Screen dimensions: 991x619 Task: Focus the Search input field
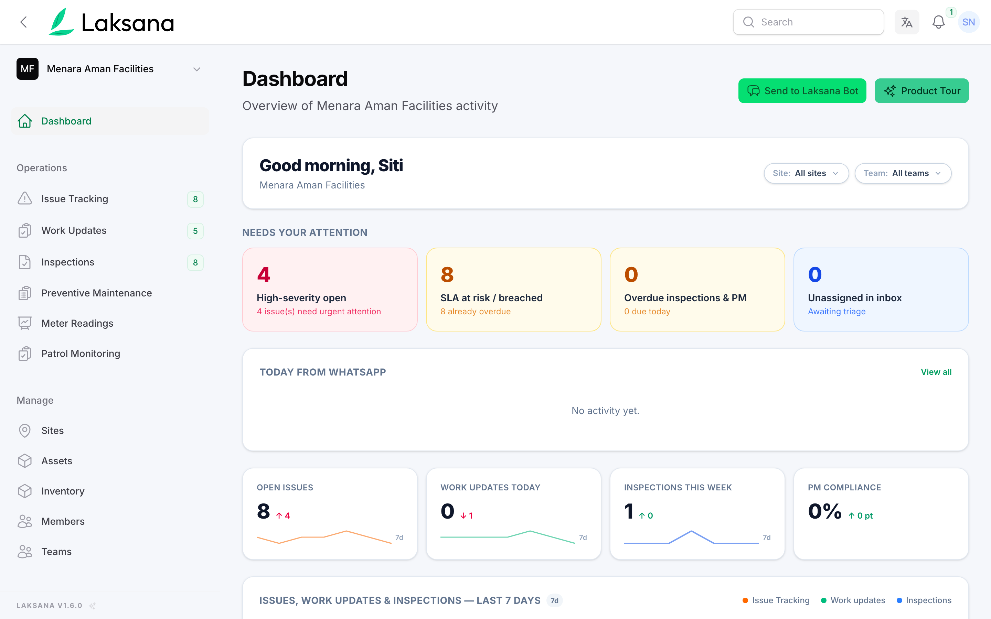coord(808,22)
